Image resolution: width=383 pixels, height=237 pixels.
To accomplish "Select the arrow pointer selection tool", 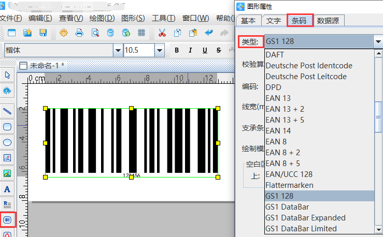I will tap(7, 75).
